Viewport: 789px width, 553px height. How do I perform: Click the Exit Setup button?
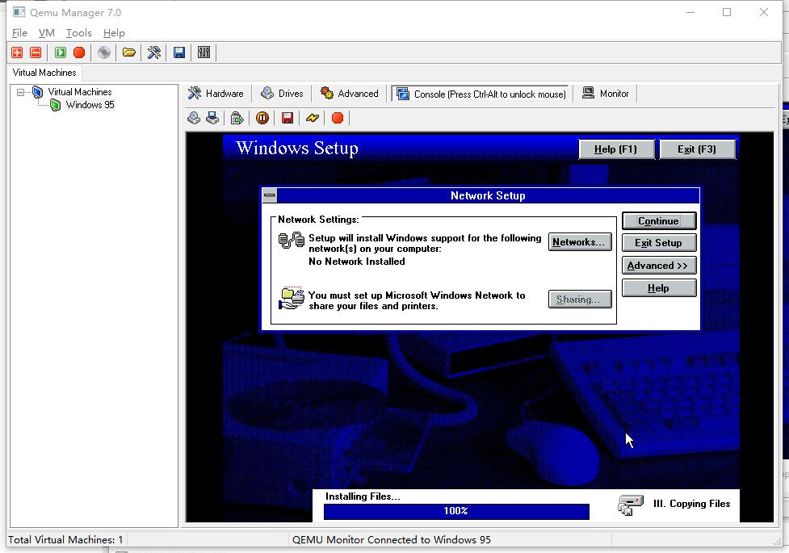pos(659,243)
